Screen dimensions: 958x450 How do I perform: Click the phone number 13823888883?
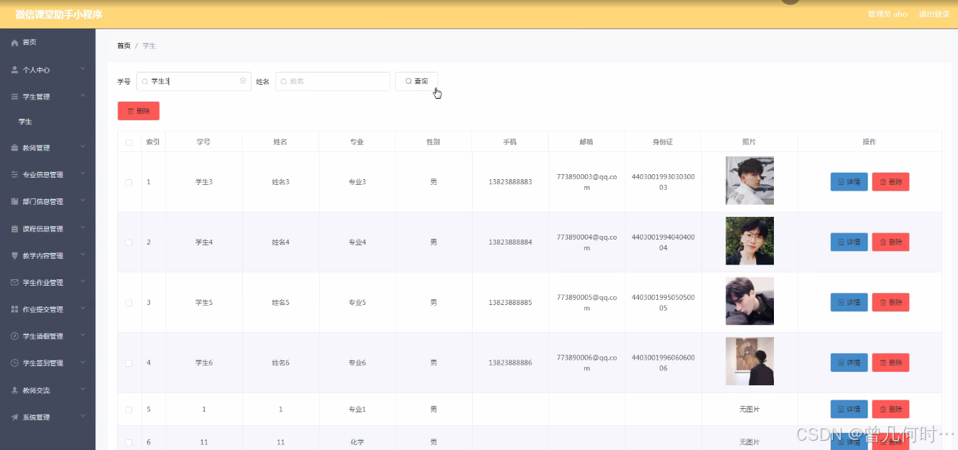[x=510, y=182]
